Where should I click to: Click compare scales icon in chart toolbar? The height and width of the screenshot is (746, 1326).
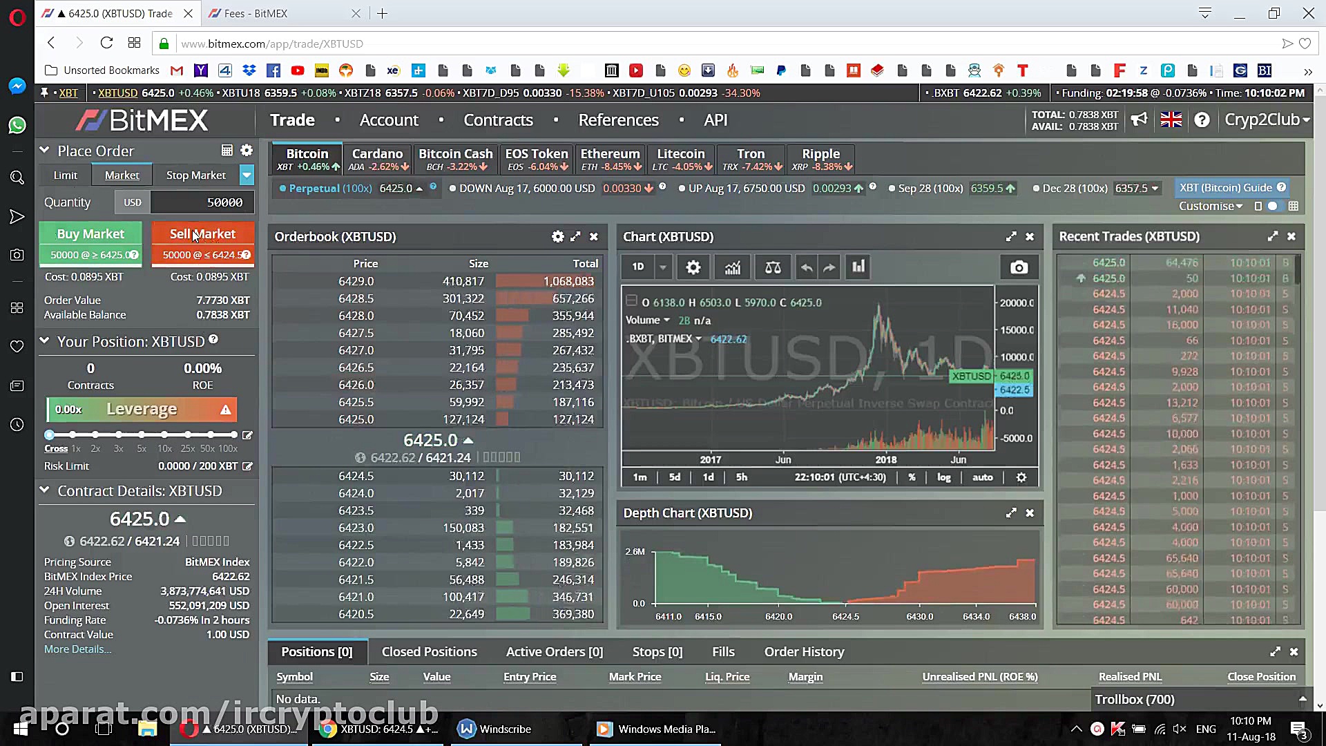pos(773,267)
